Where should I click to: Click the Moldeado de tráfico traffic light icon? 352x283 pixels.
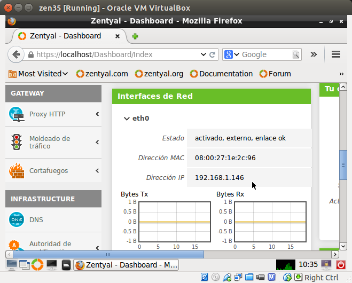click(17, 142)
